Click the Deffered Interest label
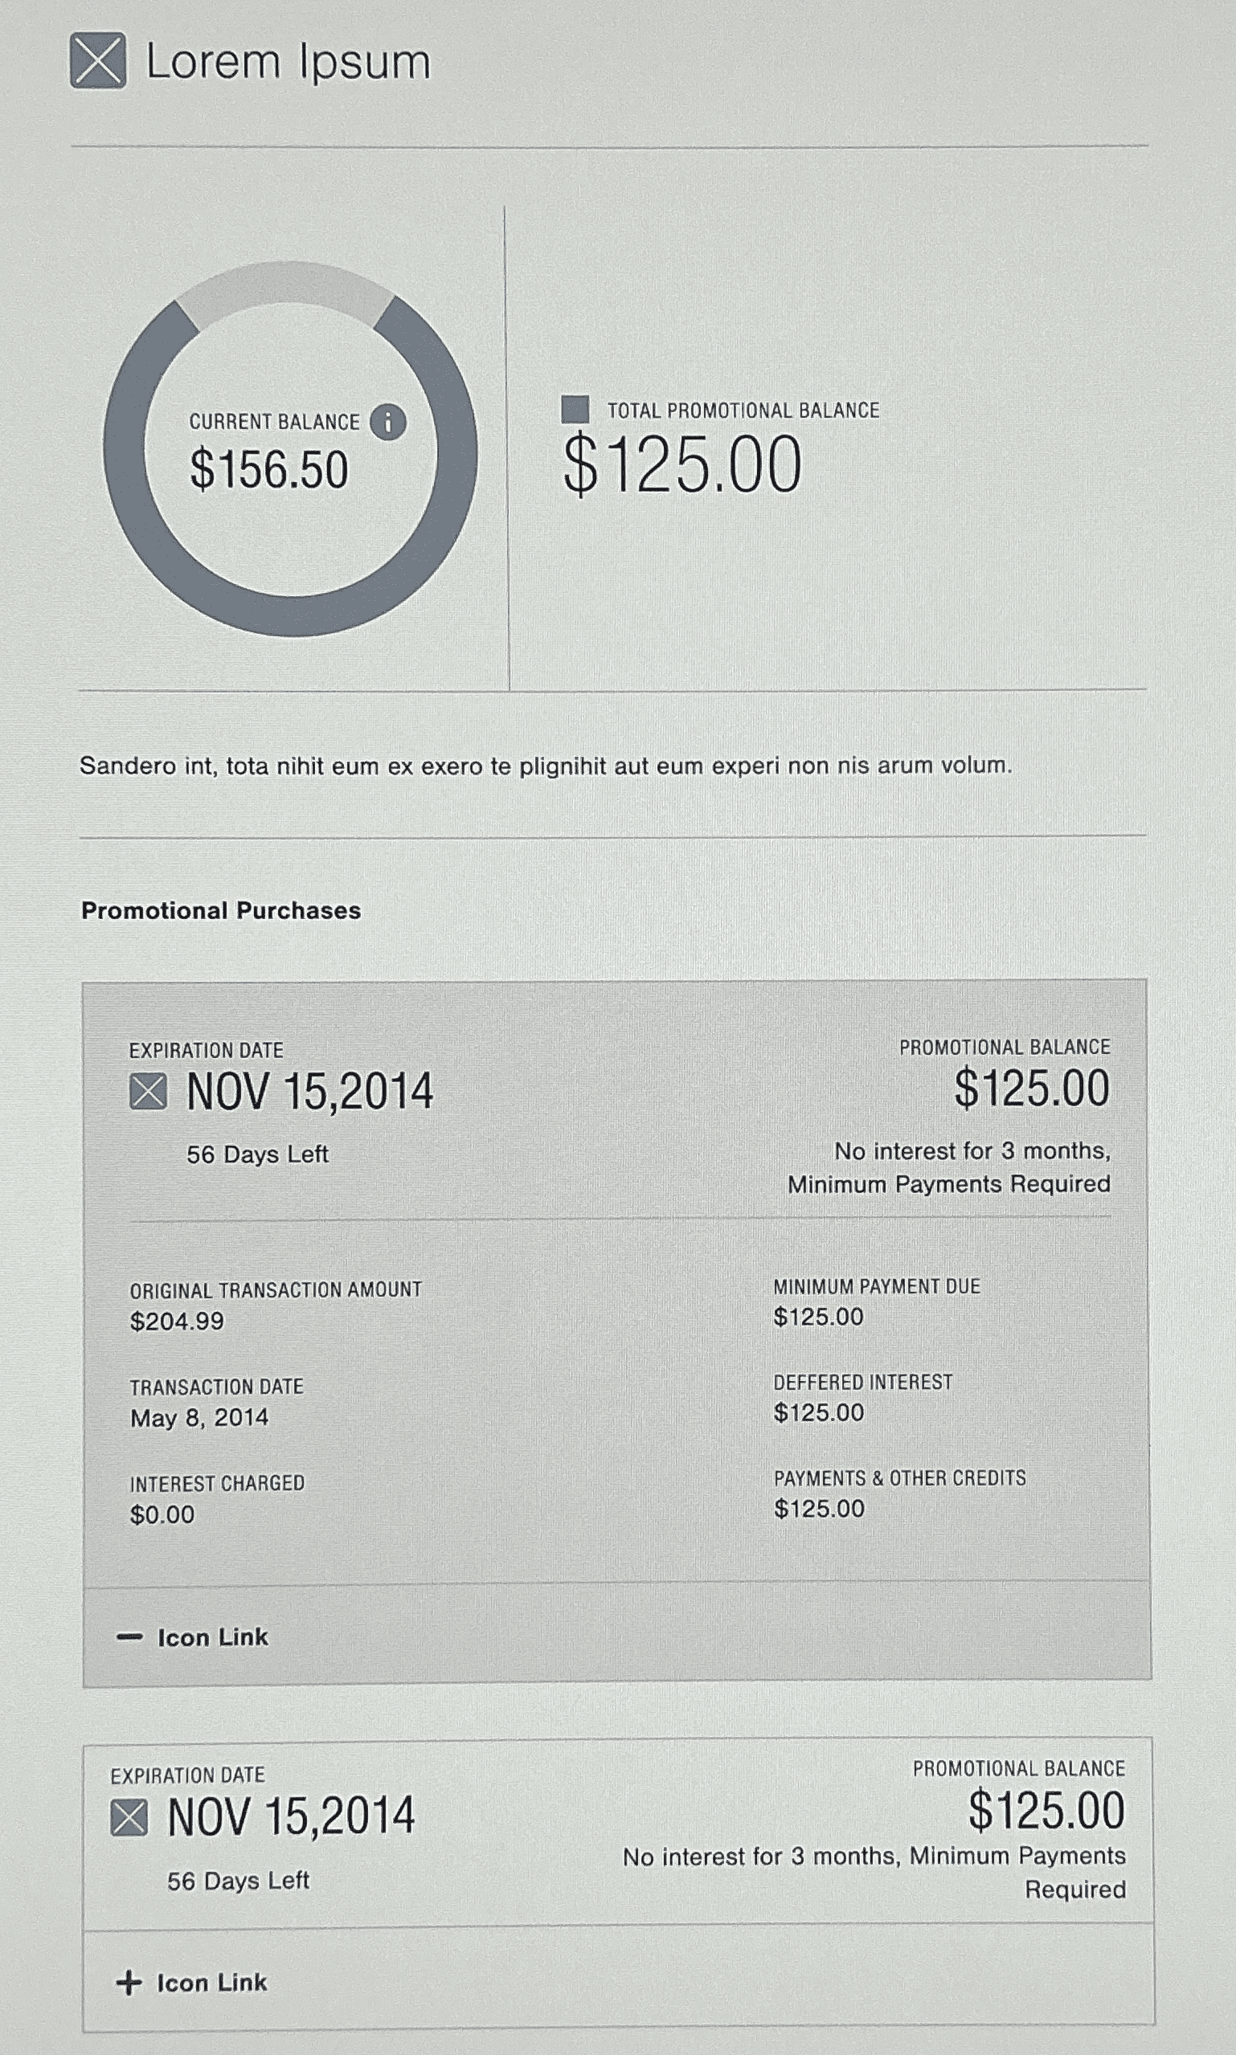Image resolution: width=1236 pixels, height=2055 pixels. coord(863,1383)
